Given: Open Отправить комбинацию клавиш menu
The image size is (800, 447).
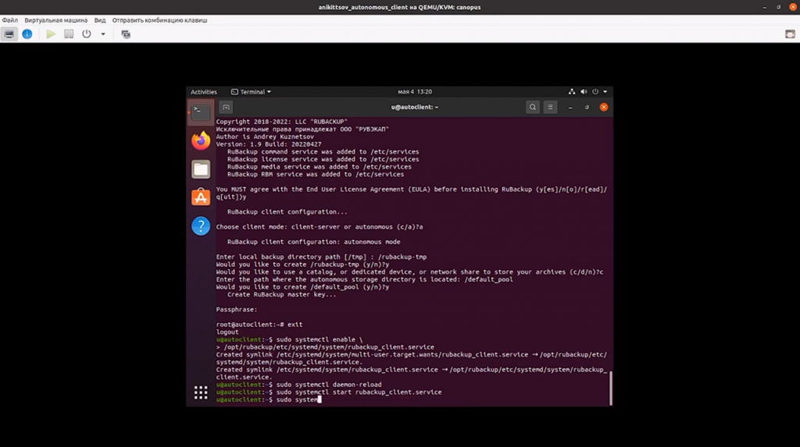Looking at the screenshot, I should [x=159, y=20].
